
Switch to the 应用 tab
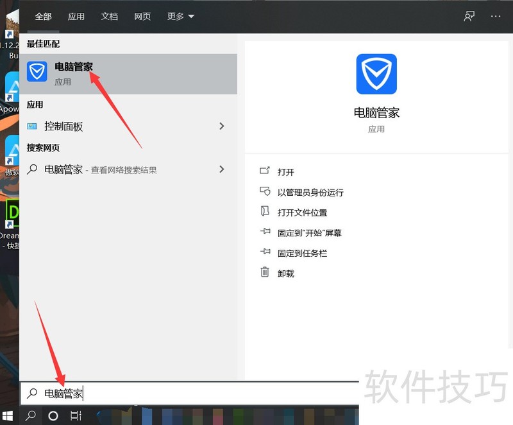76,17
